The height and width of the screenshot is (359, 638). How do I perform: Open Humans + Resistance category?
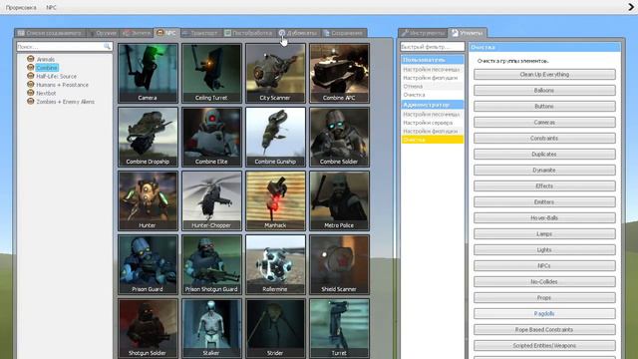[x=62, y=85]
